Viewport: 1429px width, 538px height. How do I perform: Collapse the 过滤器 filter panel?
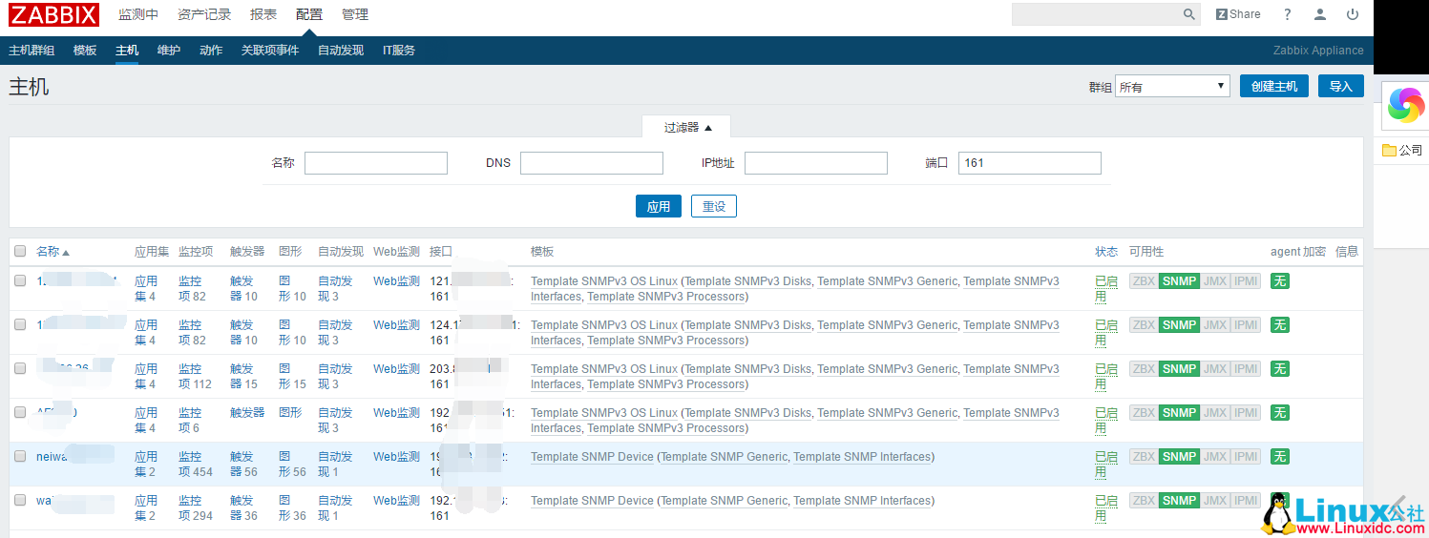pos(687,127)
